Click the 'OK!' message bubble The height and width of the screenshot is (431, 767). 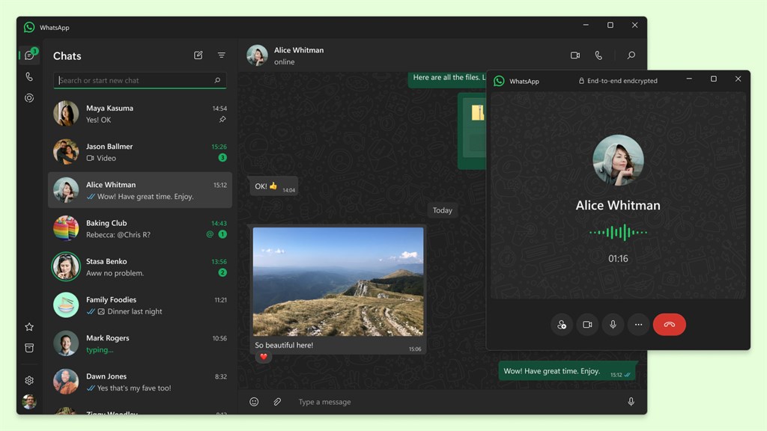[274, 186]
